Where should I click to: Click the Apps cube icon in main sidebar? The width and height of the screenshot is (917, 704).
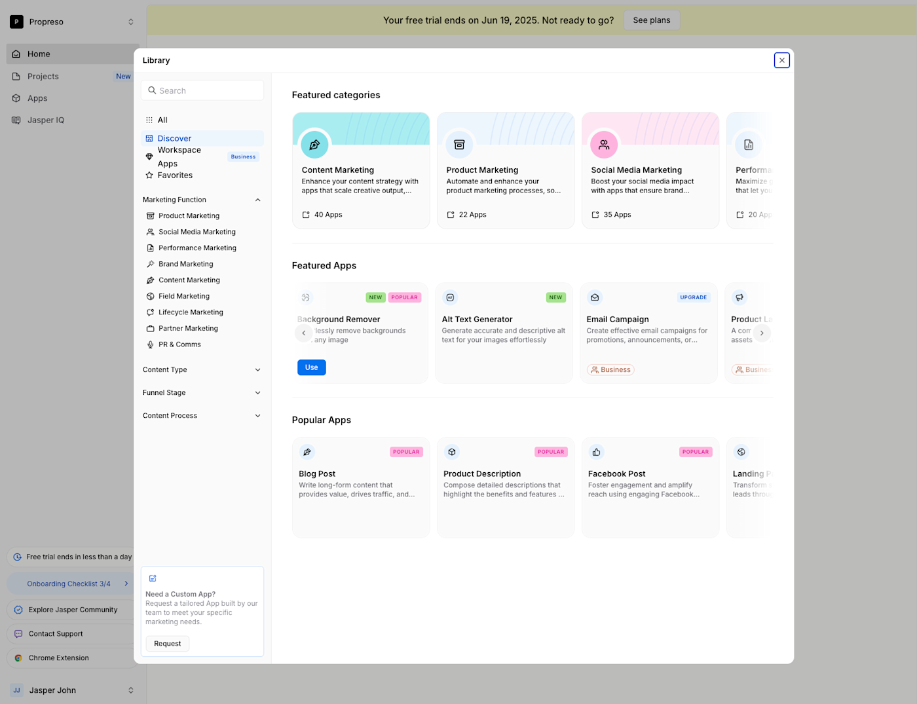pos(16,98)
